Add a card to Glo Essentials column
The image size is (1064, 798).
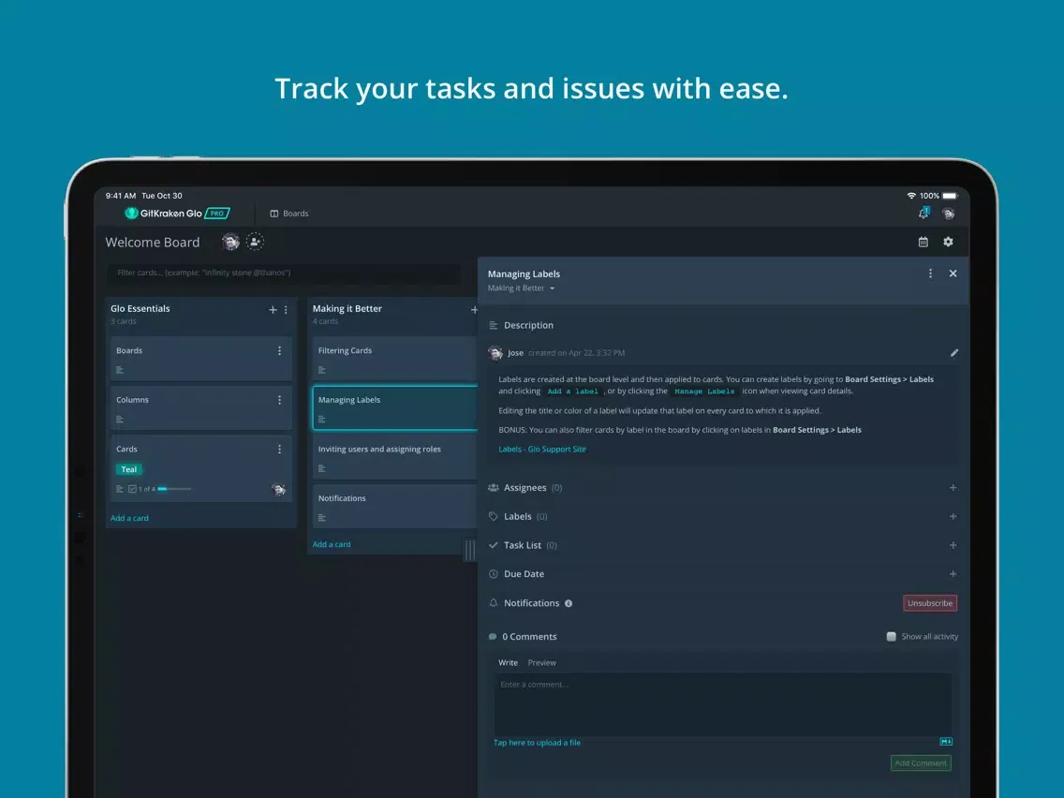pyautogui.click(x=129, y=518)
